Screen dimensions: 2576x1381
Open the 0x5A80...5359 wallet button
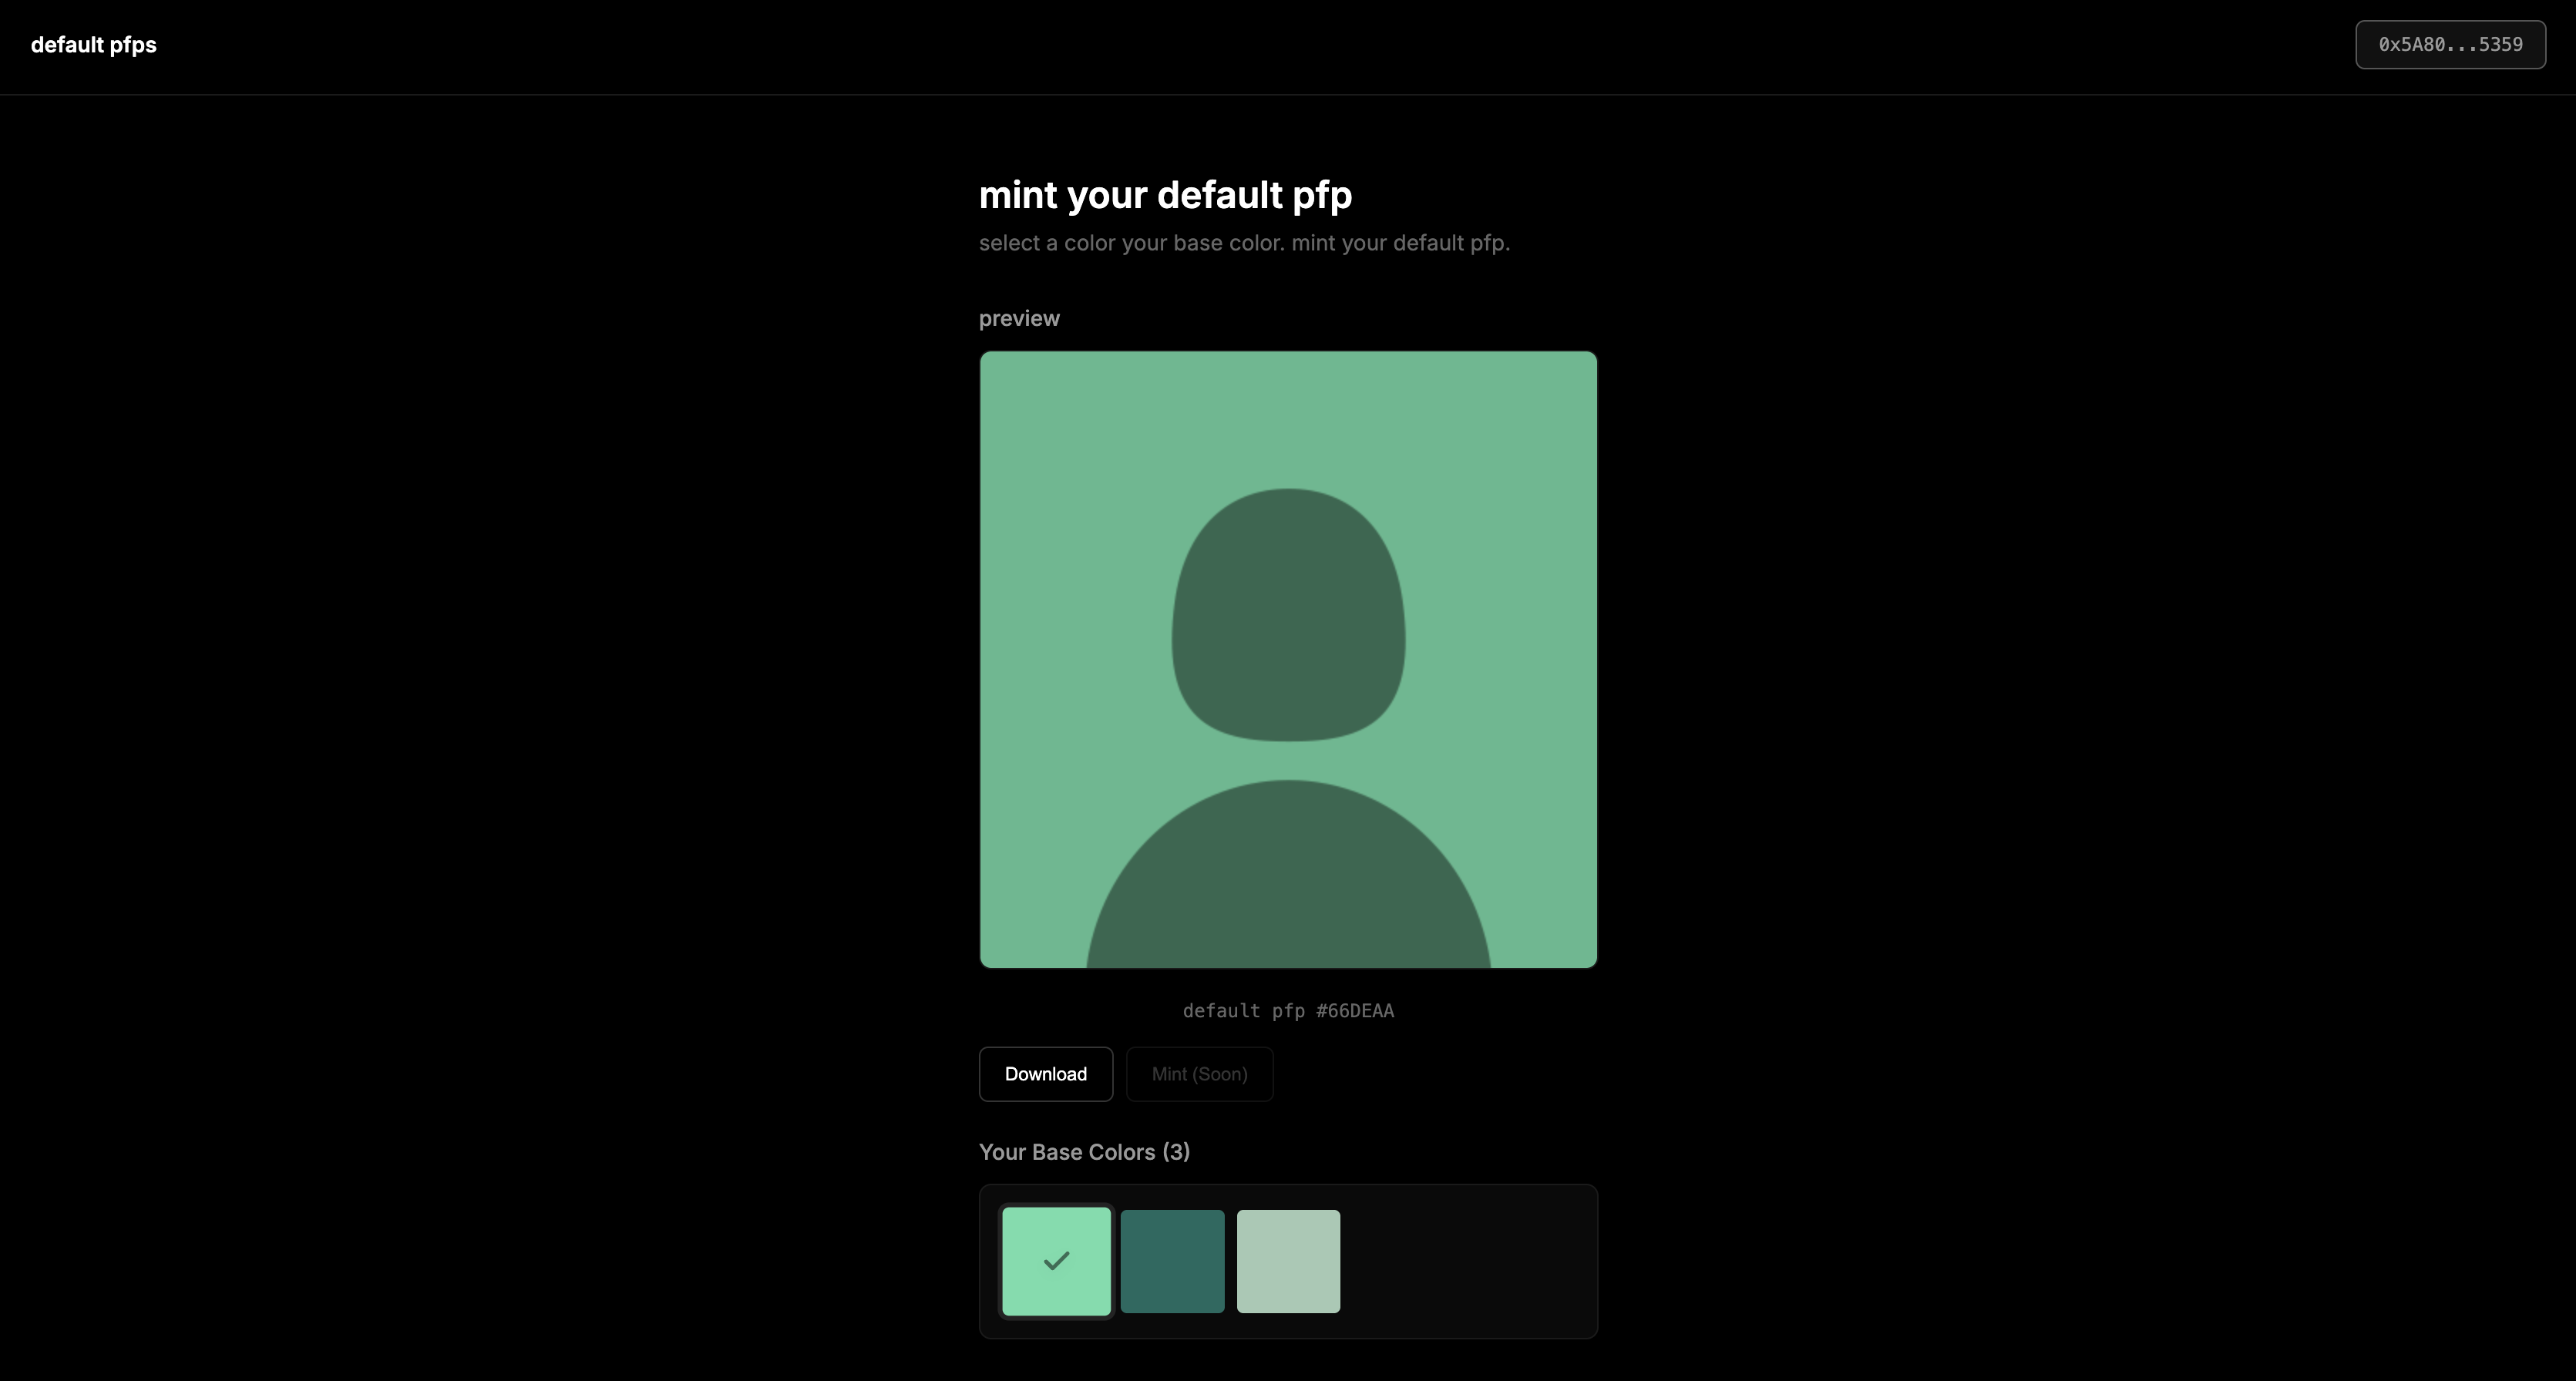click(x=2450, y=45)
